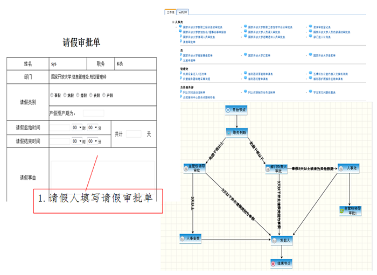Click the 开始节点 start node icon
This screenshot has width=377, height=275.
[x=235, y=109]
